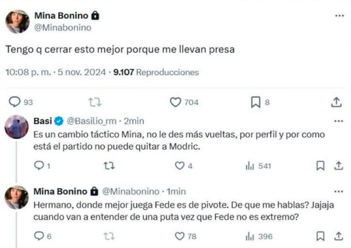
Task: Open Basi's profile picture
Action: 17,127
